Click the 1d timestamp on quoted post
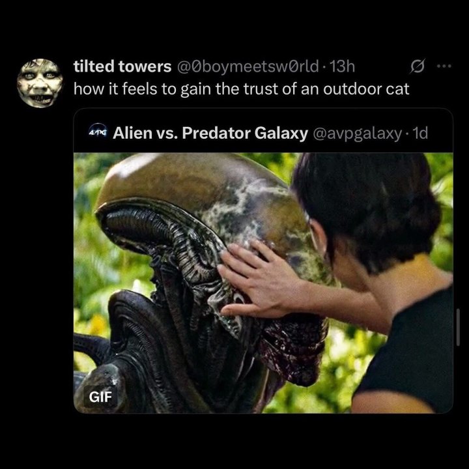The image size is (469, 469). [x=420, y=133]
